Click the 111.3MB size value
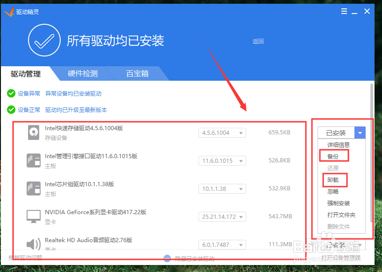The height and width of the screenshot is (272, 382). tap(280, 244)
